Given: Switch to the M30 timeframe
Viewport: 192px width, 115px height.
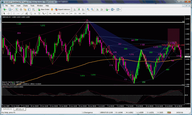Looking at the screenshot, I should point(63,13).
